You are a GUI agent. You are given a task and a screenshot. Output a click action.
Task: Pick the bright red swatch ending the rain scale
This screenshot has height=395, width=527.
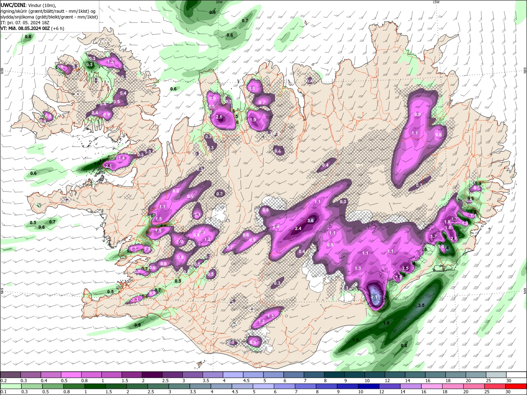(516, 386)
